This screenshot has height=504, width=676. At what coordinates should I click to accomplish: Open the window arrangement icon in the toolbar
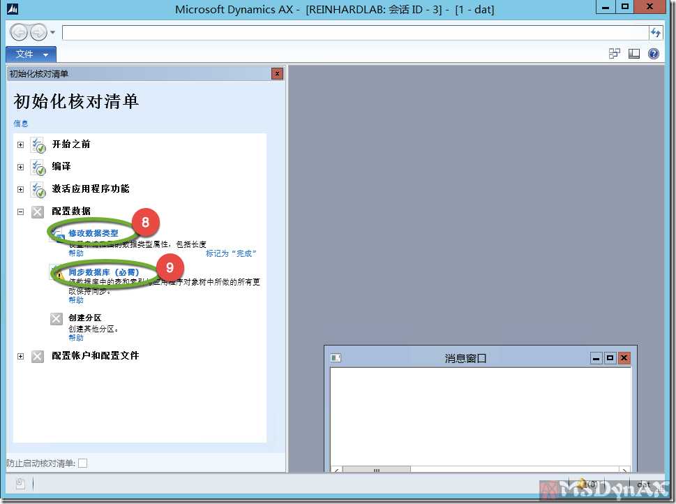click(614, 54)
